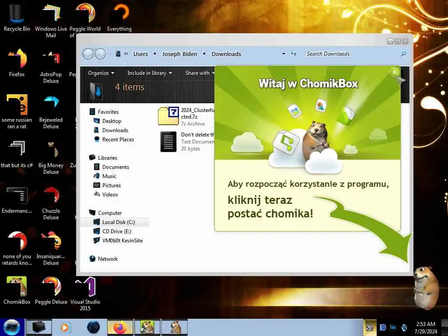Select Downloads under Favorites
This screenshot has height=336, width=448.
[111, 130]
